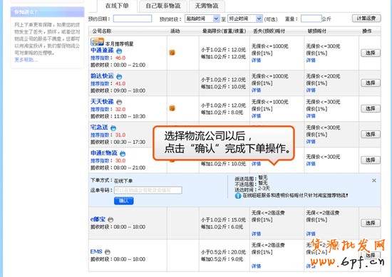Click the Wangwang icon beside 宅急送
The height and width of the screenshot is (277, 392).
pos(113,128)
